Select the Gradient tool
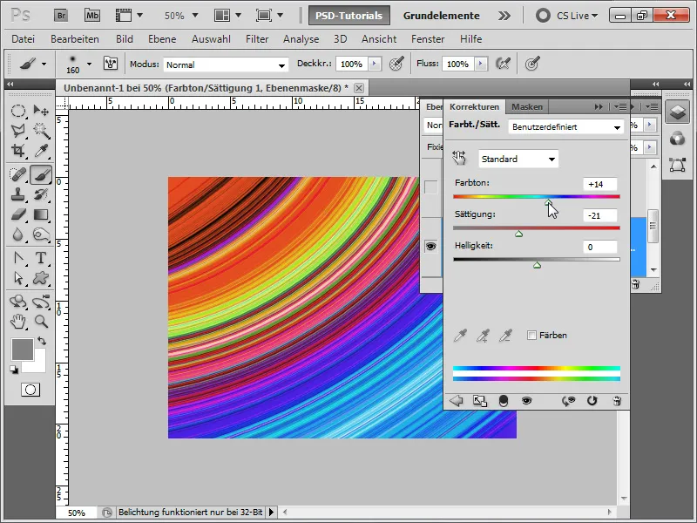This screenshot has width=697, height=523. (41, 214)
